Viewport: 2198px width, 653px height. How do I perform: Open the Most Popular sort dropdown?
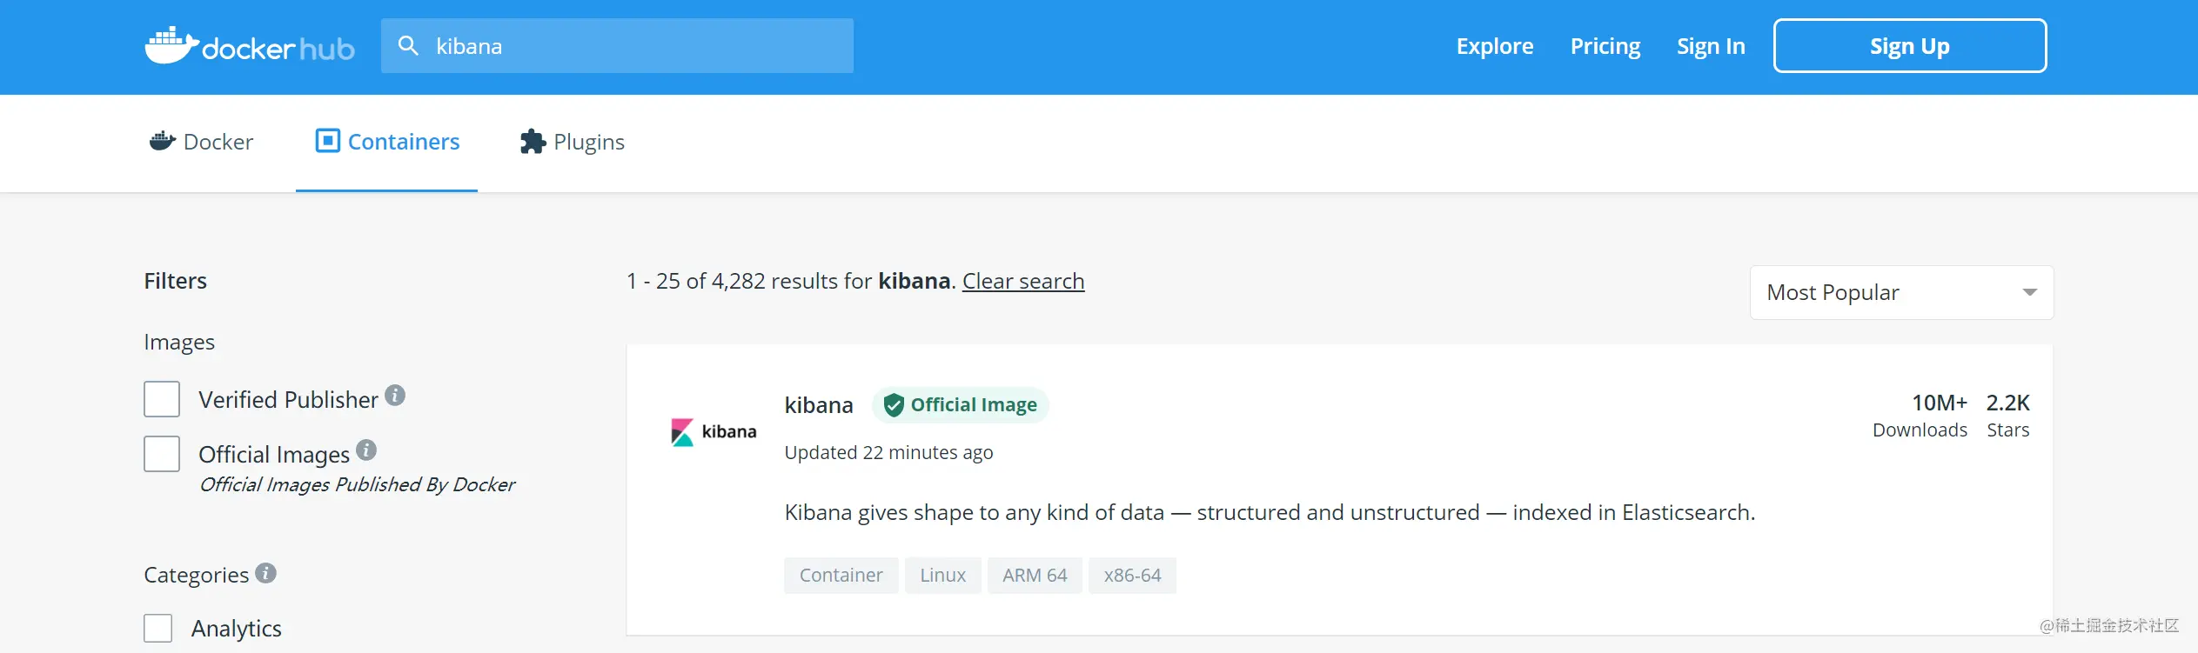point(1901,293)
